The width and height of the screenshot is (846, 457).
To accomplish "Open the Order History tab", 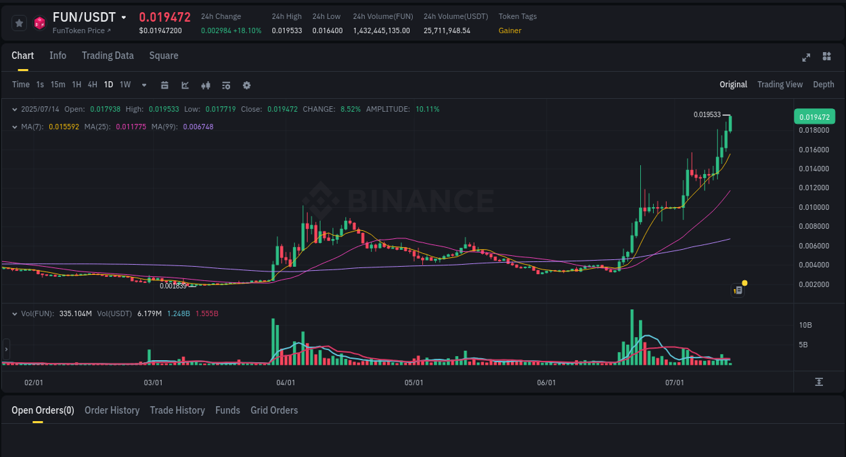I will [112, 410].
